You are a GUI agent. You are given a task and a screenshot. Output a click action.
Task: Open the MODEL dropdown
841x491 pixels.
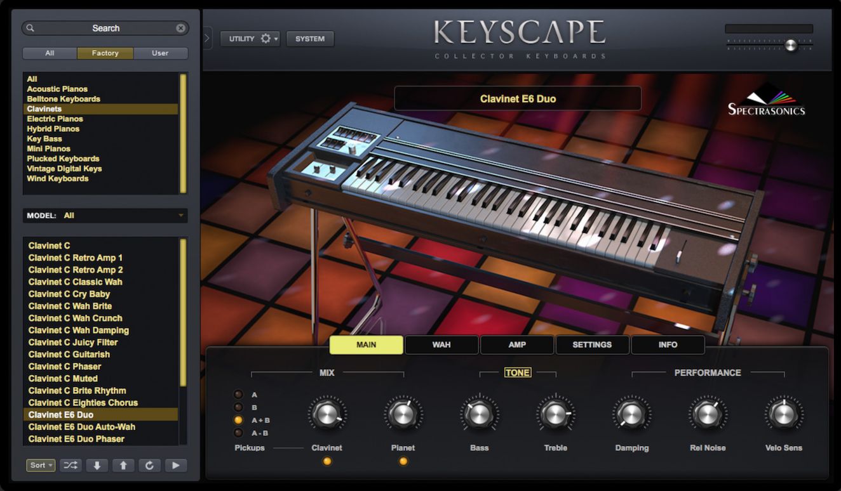click(105, 215)
